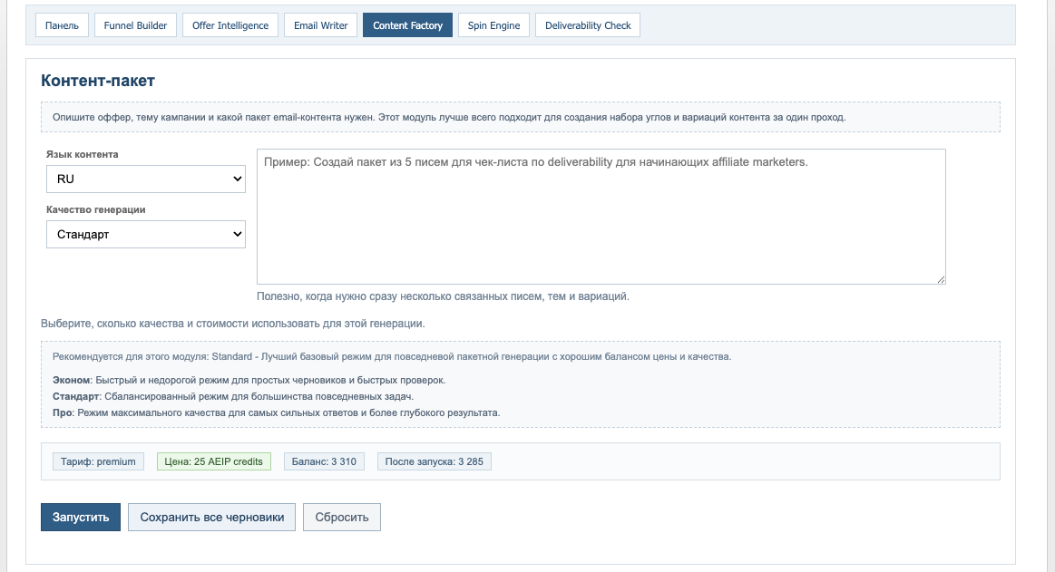Click Сохранить все черновики
This screenshot has width=1055, height=572.
[x=211, y=517]
